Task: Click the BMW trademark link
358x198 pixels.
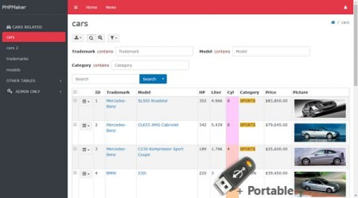Action: click(x=111, y=173)
